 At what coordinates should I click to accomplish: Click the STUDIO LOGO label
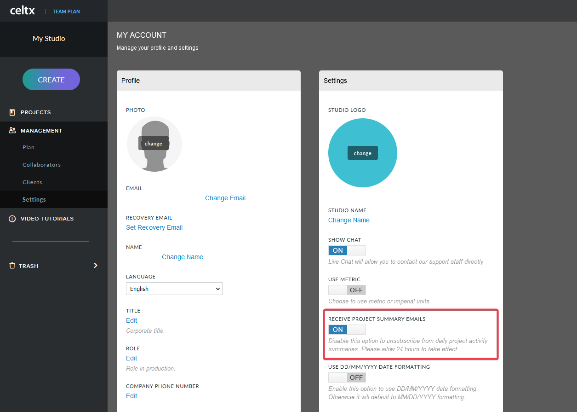(x=347, y=110)
